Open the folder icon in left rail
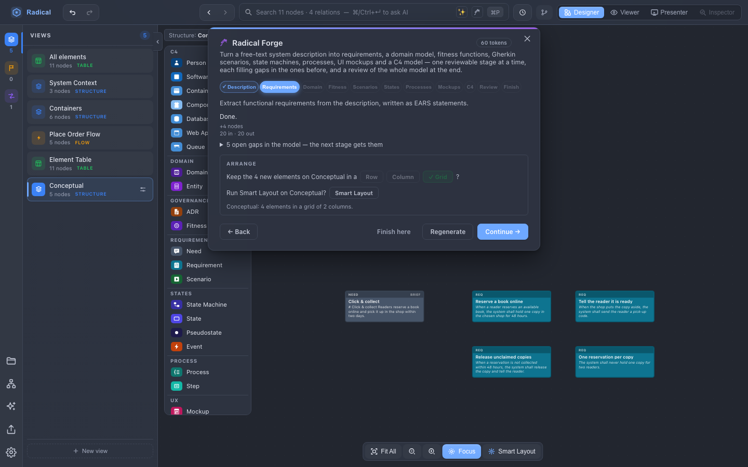Image resolution: width=748 pixels, height=467 pixels. click(x=11, y=361)
